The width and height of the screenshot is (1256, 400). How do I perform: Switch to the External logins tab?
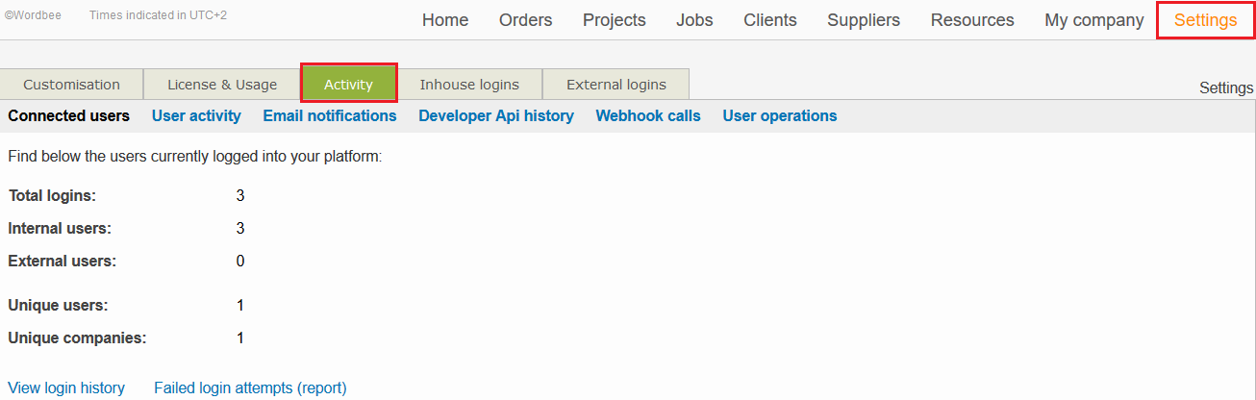(x=615, y=85)
